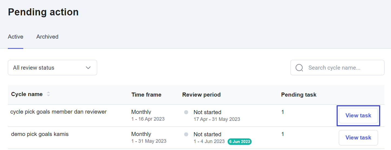Click the 6 Jun 2023 green badge

click(x=239, y=142)
